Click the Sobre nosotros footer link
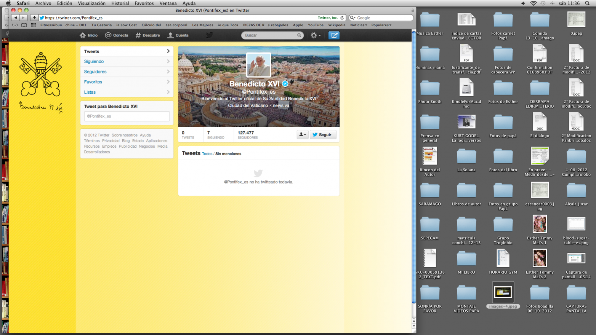The width and height of the screenshot is (596, 335). point(125,135)
